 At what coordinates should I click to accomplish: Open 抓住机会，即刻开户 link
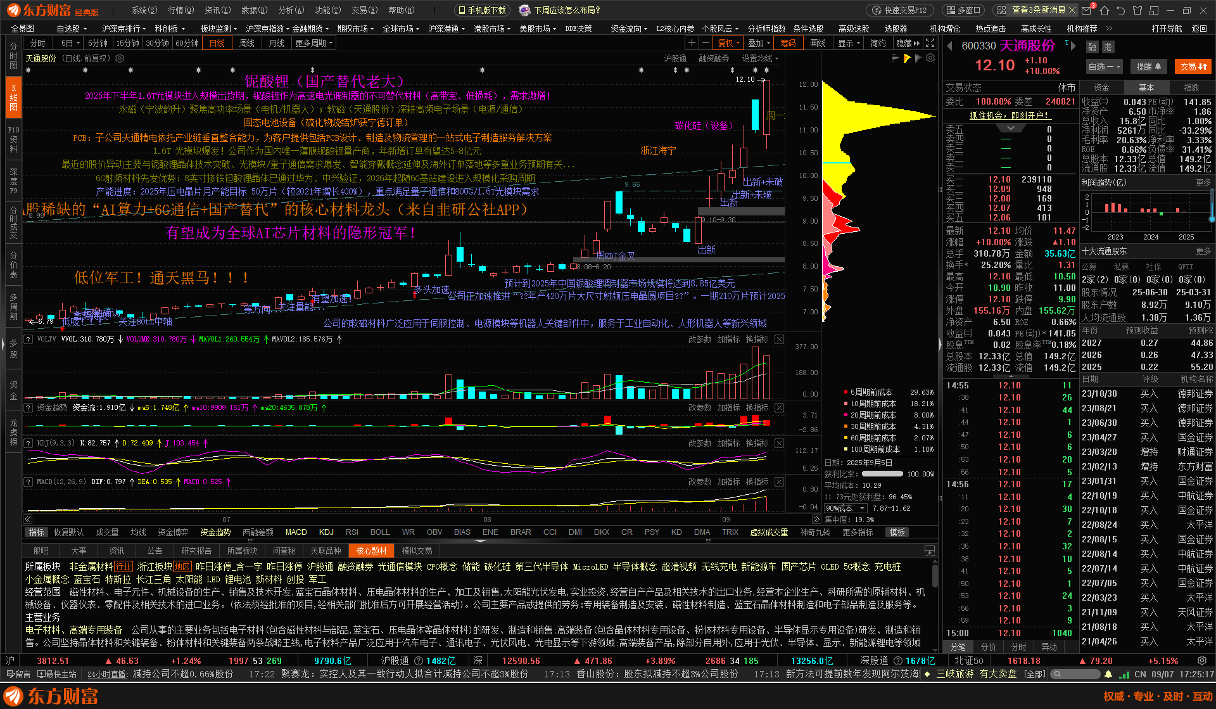tap(1010, 115)
